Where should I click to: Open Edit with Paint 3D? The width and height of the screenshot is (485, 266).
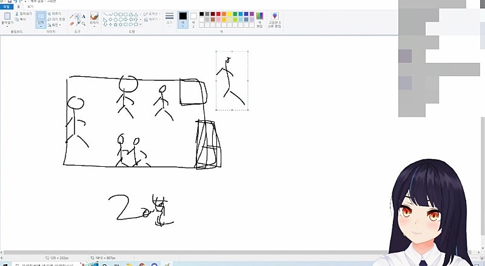pyautogui.click(x=275, y=20)
